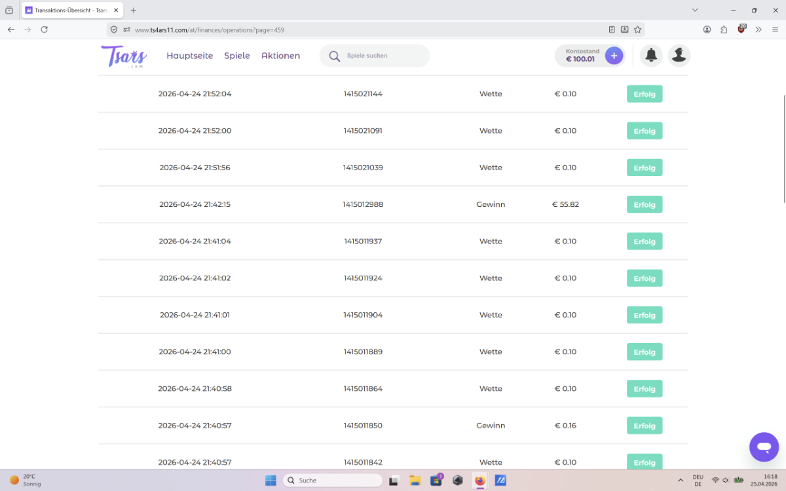Open the Spiele menu item

(x=237, y=56)
